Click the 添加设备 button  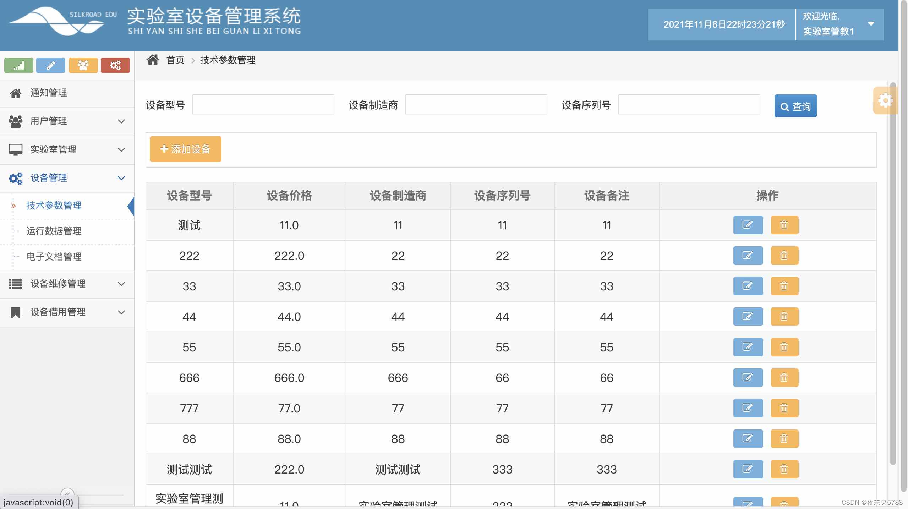click(185, 149)
